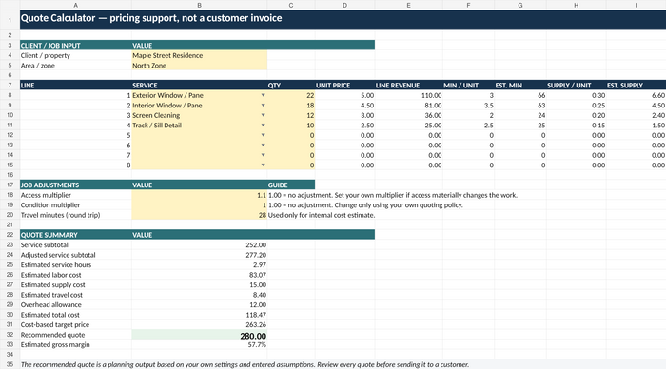This screenshot has width=666, height=369.
Task: Select column header D
Action: click(x=344, y=5)
